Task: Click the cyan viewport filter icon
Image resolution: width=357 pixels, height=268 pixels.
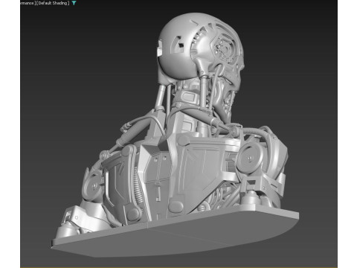Action: tap(74, 3)
